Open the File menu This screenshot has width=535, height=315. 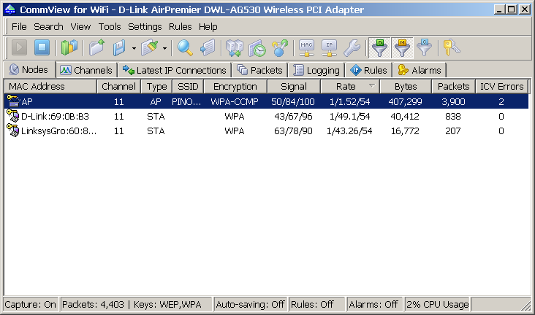pyautogui.click(x=19, y=26)
